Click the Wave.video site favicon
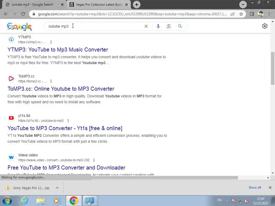The width and height of the screenshot is (275, 206). (11, 157)
